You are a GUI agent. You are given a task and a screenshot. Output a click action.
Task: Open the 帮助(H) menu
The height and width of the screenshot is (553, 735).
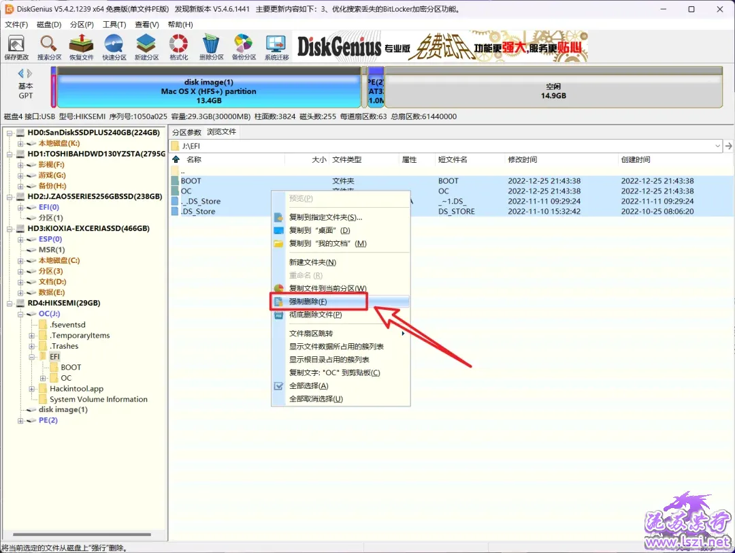point(180,25)
